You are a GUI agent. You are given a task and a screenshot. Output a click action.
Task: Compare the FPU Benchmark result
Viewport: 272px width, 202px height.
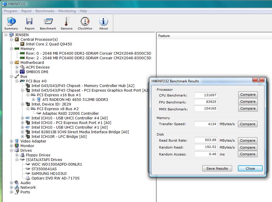click(x=248, y=101)
